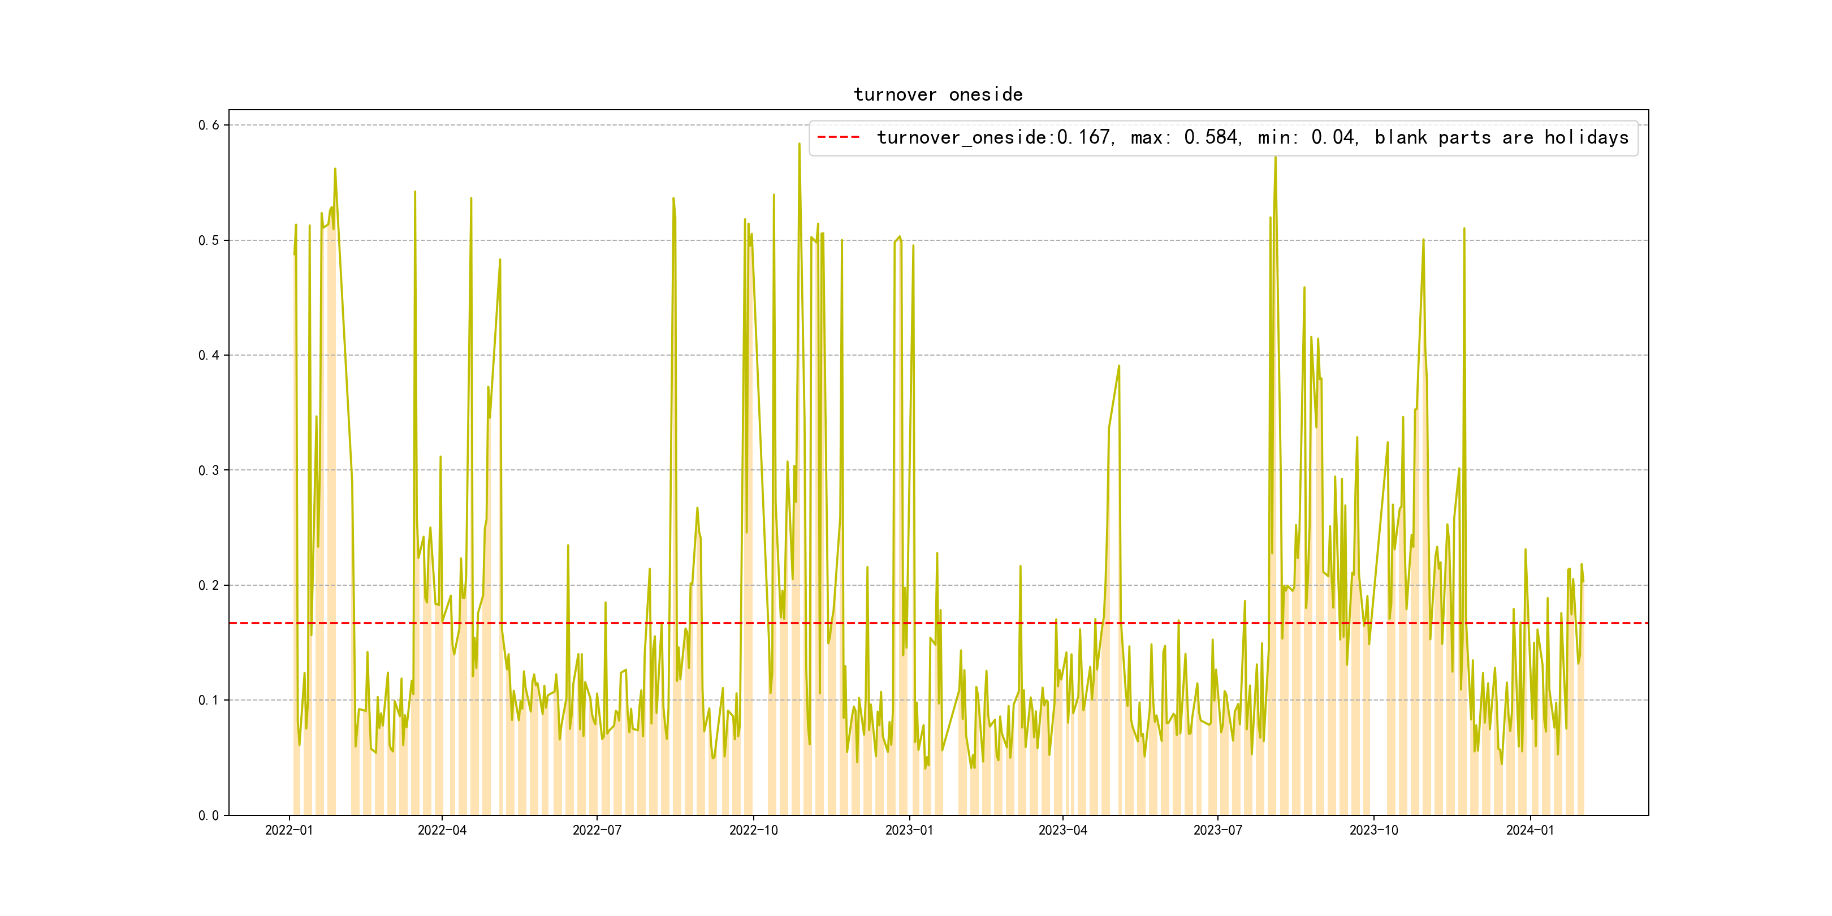Click the 2022-07 x-axis date label
Viewport: 1832px width, 916px height.
tap(597, 831)
